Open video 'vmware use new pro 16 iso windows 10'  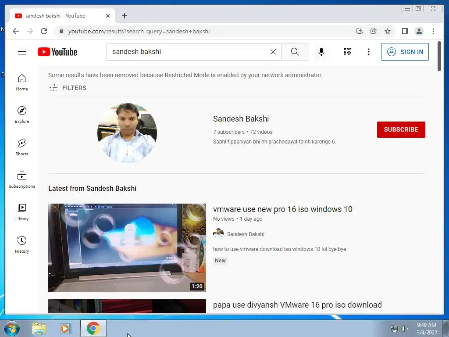pyautogui.click(x=283, y=209)
